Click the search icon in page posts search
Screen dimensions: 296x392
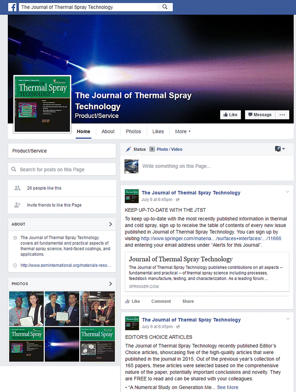point(14,169)
